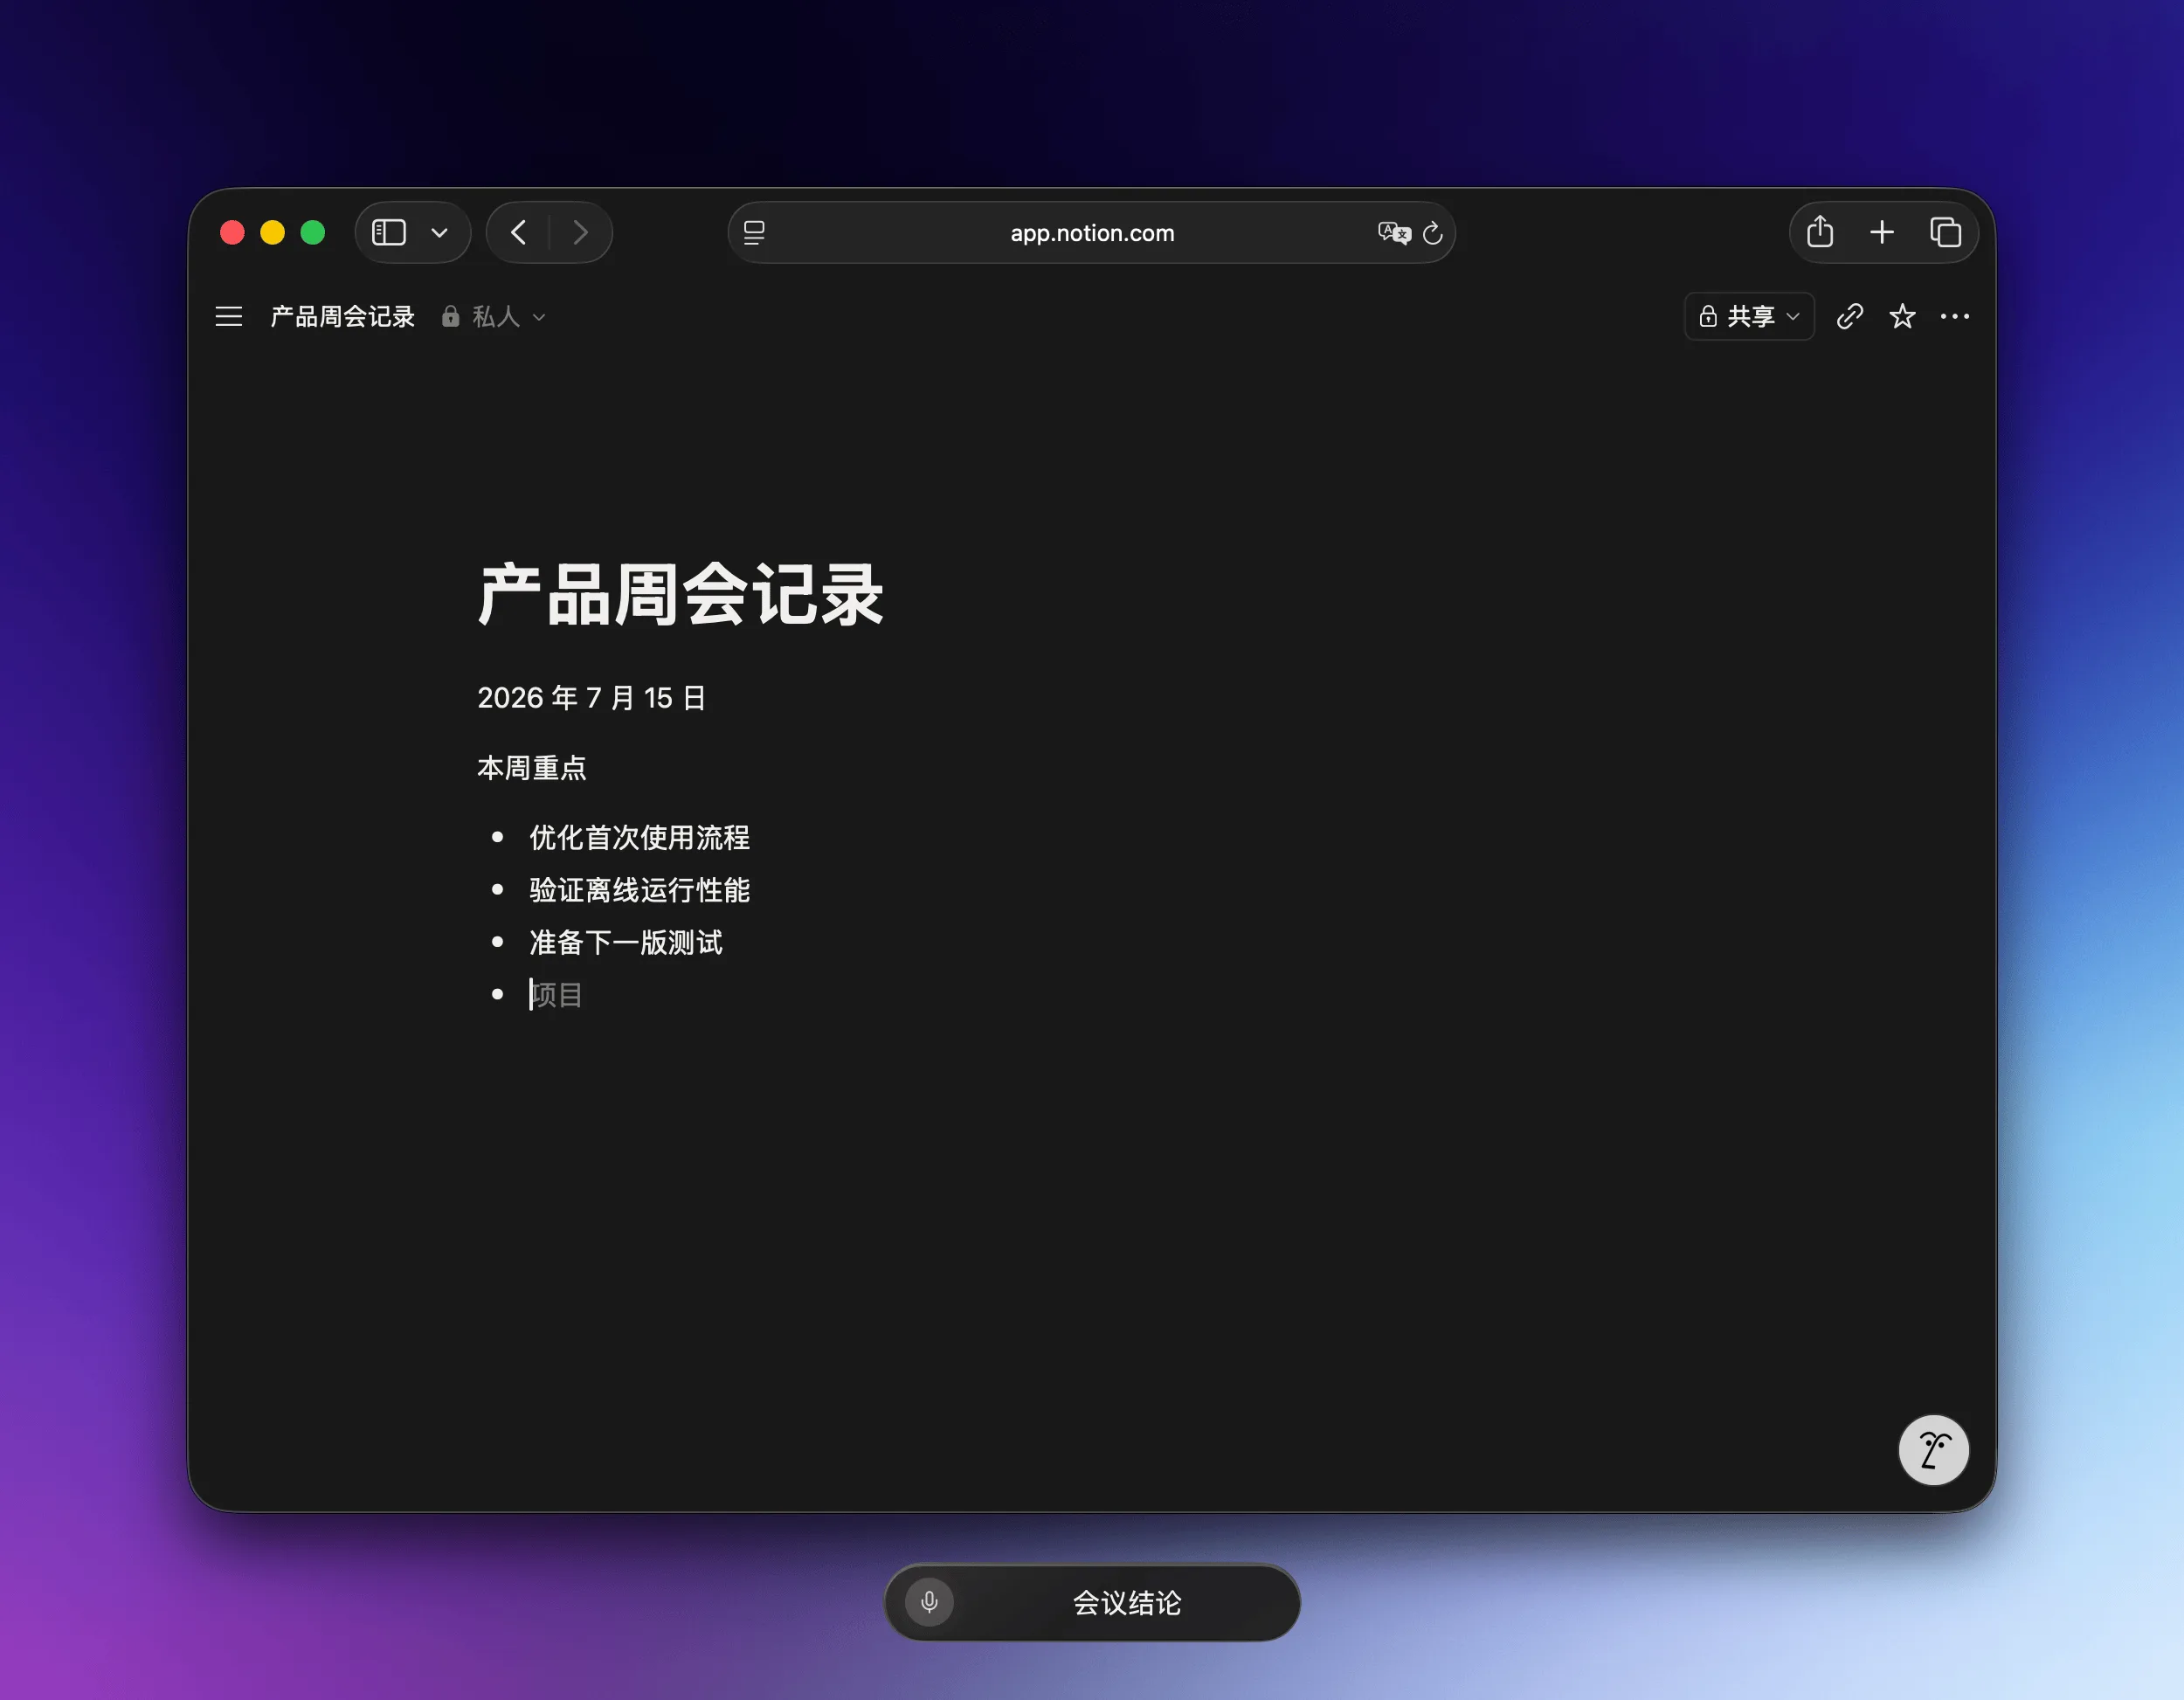2184x1700 pixels.
Task: Click the 会议结论 dictation text
Action: click(x=1127, y=1603)
